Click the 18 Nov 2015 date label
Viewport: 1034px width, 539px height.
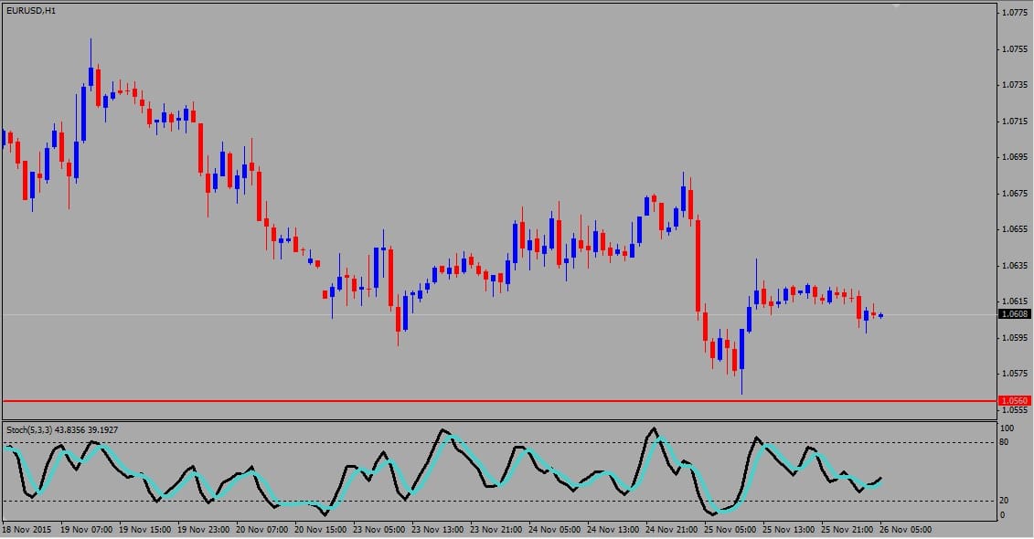[27, 529]
